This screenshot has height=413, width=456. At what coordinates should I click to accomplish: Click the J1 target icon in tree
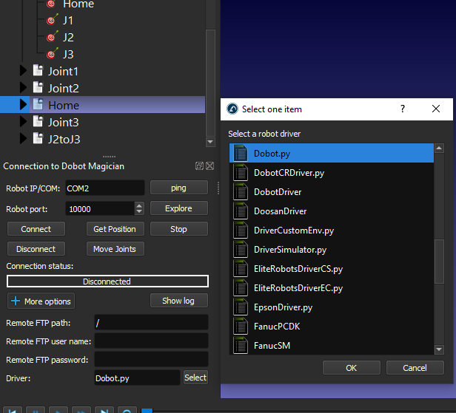click(52, 20)
